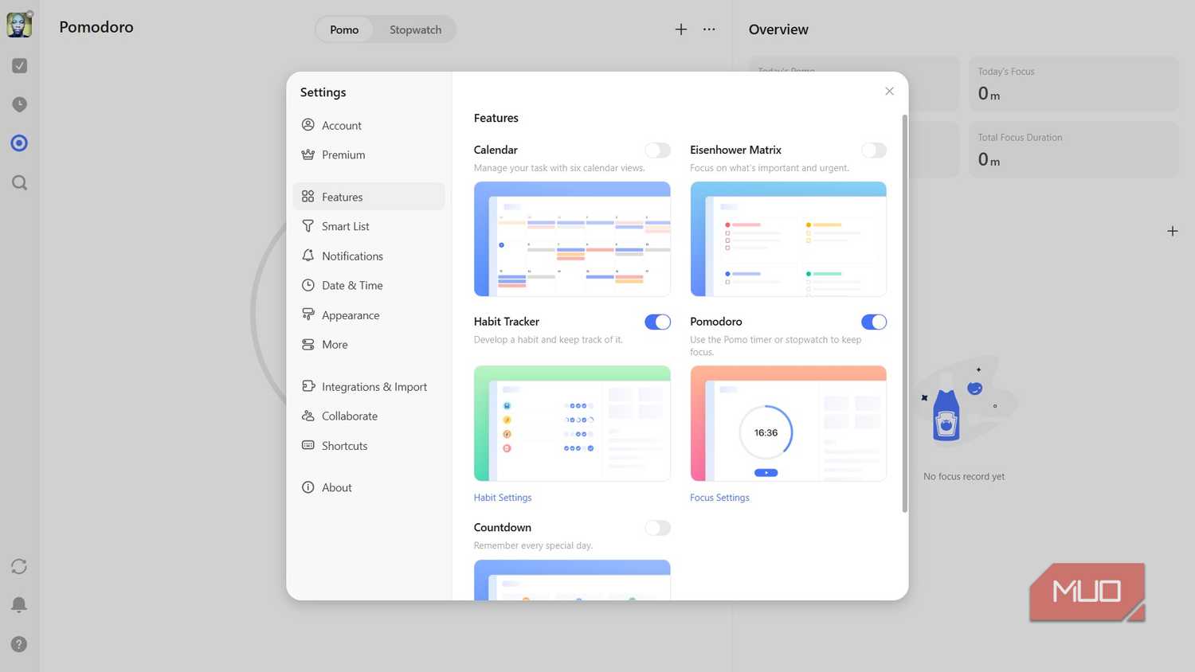Open Integrations & Import settings

click(x=369, y=387)
